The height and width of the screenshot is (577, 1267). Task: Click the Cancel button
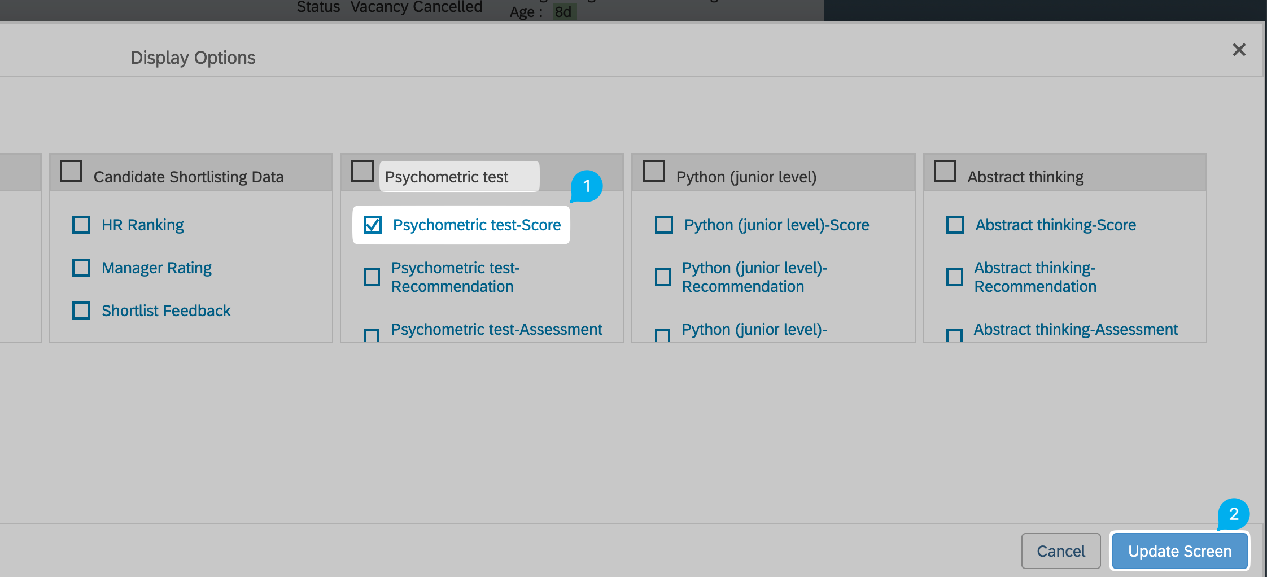click(x=1060, y=551)
